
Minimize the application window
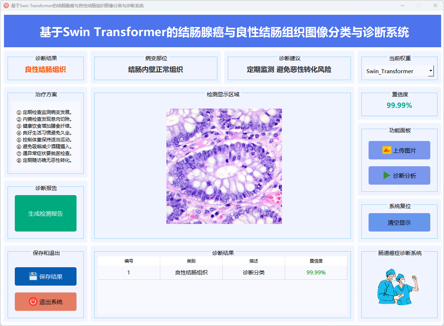[x=402, y=5]
